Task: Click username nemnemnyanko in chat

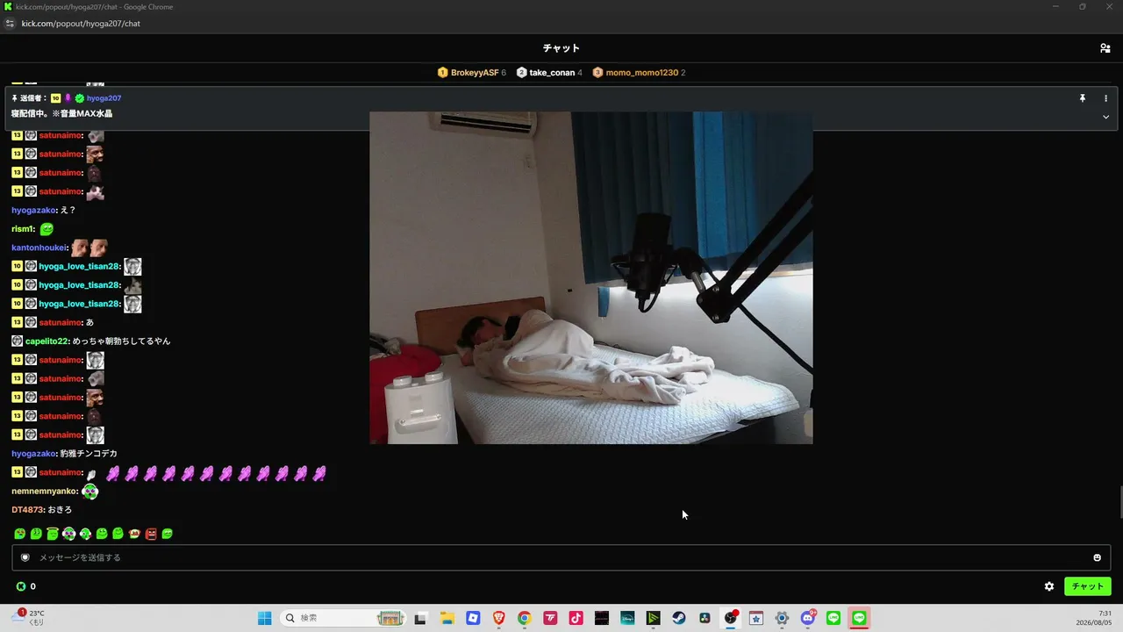Action: [x=45, y=492]
